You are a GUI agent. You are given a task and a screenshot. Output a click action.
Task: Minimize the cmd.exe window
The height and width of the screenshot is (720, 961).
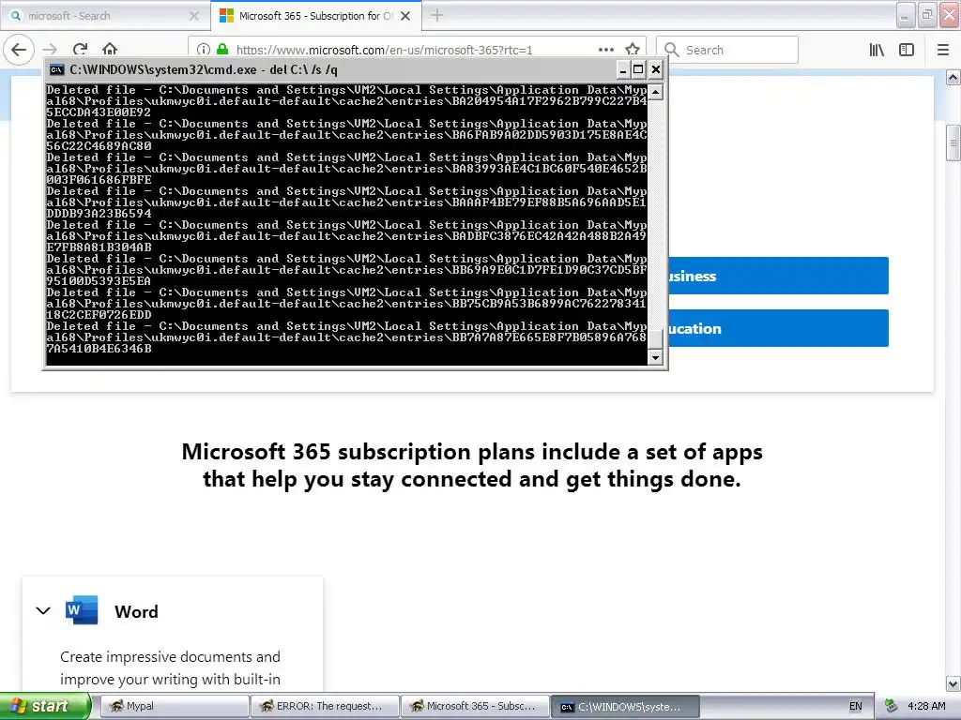click(x=622, y=69)
